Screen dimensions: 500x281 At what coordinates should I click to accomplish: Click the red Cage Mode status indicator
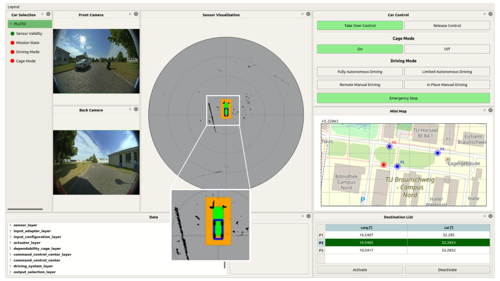(x=13, y=61)
